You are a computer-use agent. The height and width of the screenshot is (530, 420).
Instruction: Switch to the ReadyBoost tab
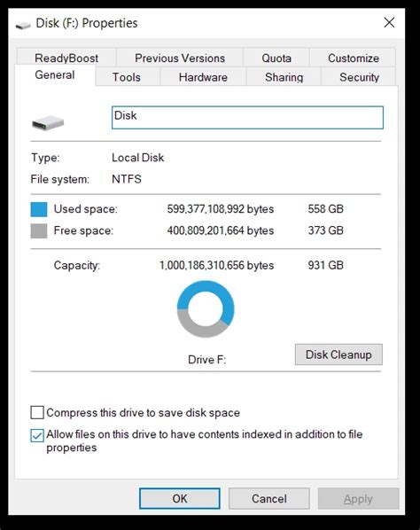[66, 58]
